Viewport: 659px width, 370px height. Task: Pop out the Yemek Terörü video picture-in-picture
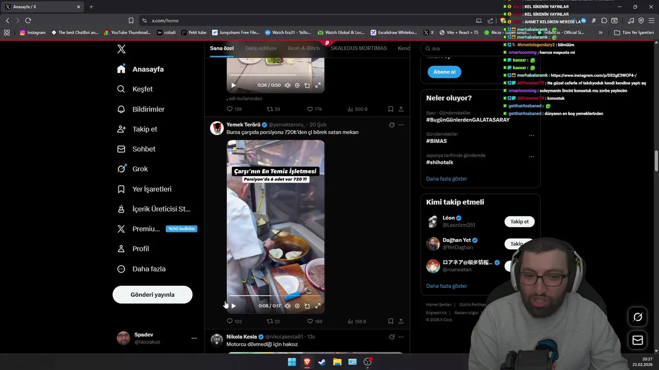tap(307, 306)
